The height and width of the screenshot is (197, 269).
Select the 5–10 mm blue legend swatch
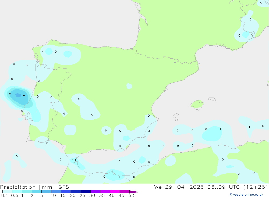point(47,192)
